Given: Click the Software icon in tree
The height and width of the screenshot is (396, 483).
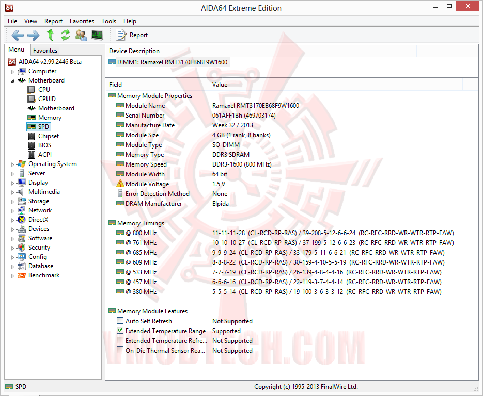Looking at the screenshot, I should pyautogui.click(x=22, y=238).
